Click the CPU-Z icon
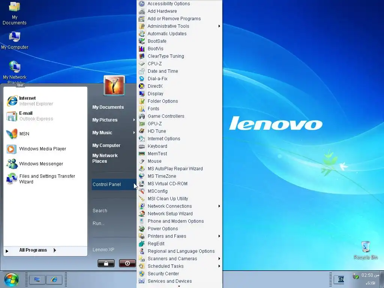This screenshot has height=288, width=384. (x=141, y=64)
